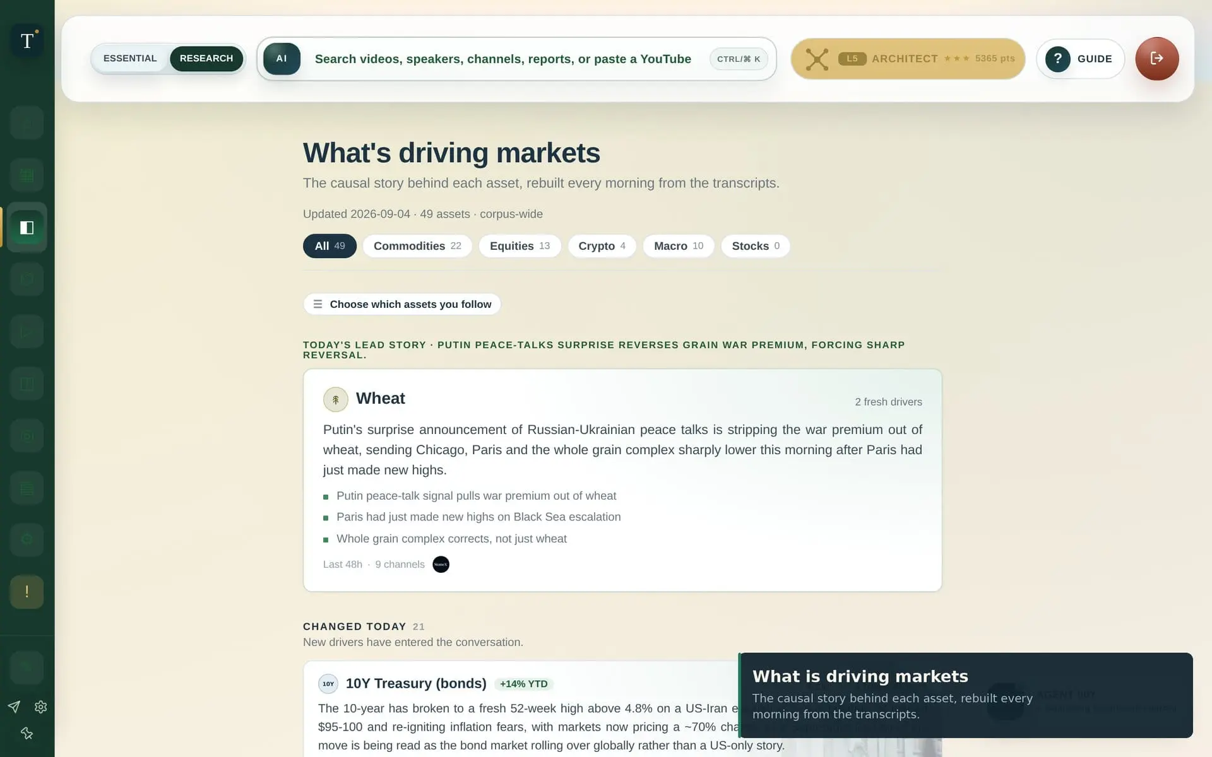This screenshot has height=757, width=1212.
Task: Click the question mark guide icon
Action: 1057,59
